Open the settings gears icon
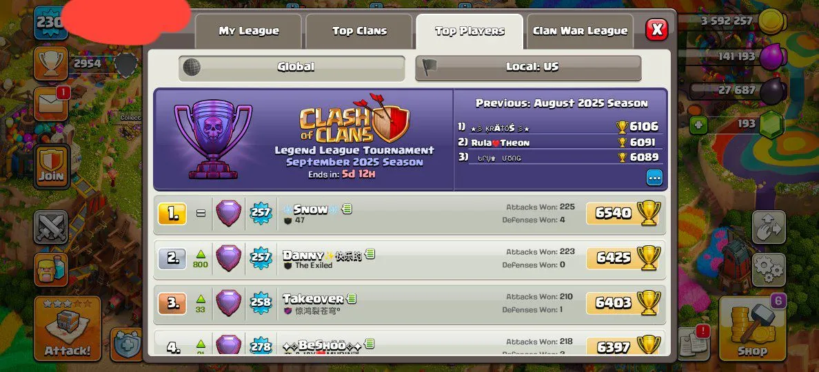 pyautogui.click(x=769, y=270)
